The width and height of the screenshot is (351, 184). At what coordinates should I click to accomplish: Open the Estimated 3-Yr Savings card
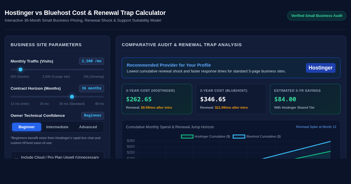coord(305,99)
